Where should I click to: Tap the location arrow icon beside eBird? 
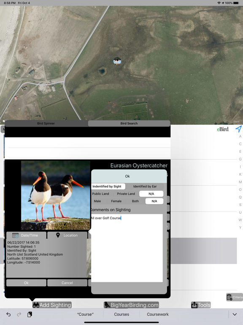pos(238,129)
